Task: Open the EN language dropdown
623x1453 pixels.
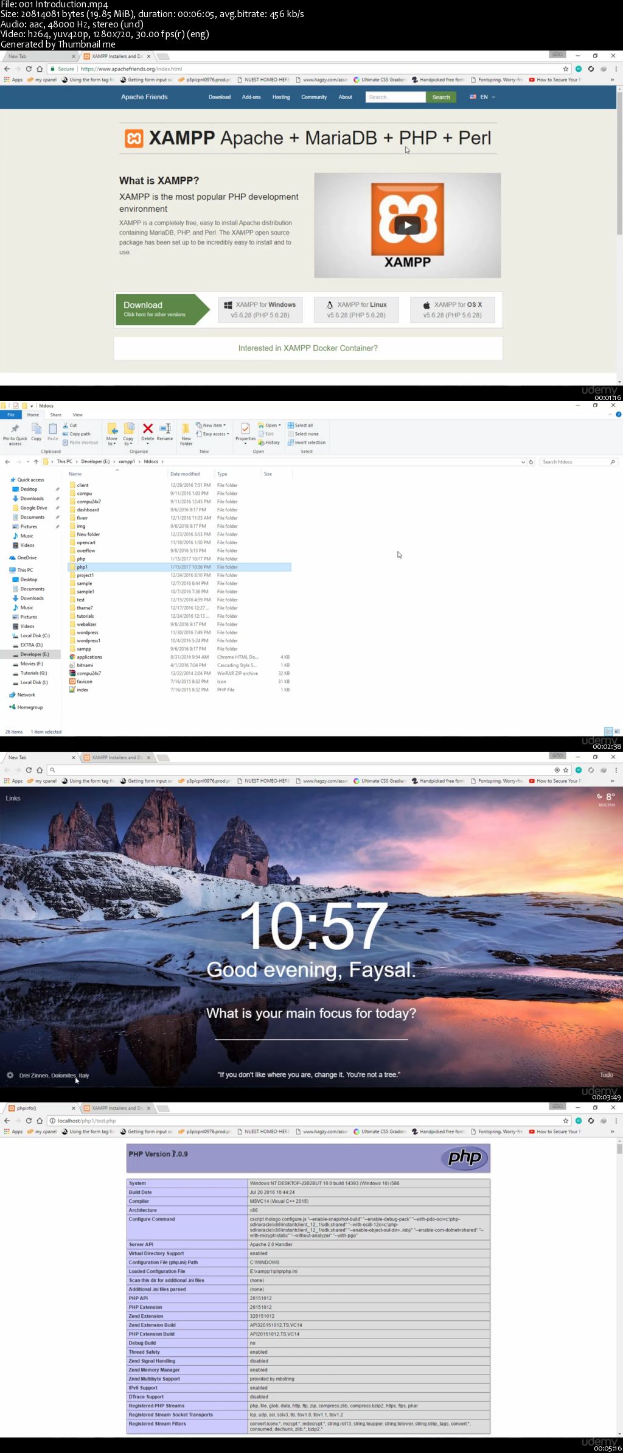Action: tap(483, 97)
